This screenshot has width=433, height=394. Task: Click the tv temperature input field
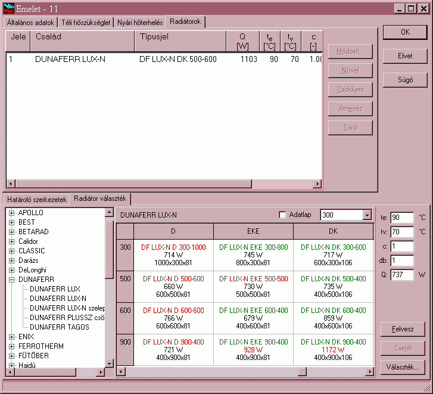402,232
